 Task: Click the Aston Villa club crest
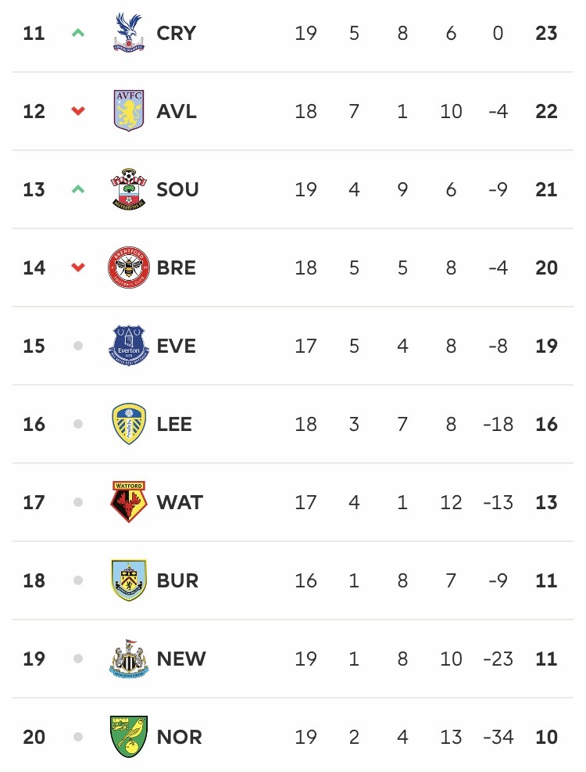pos(128,111)
